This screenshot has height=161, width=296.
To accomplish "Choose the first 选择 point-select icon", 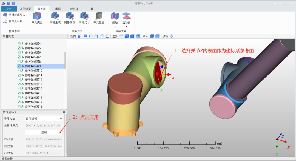I will click(x=121, y=36).
